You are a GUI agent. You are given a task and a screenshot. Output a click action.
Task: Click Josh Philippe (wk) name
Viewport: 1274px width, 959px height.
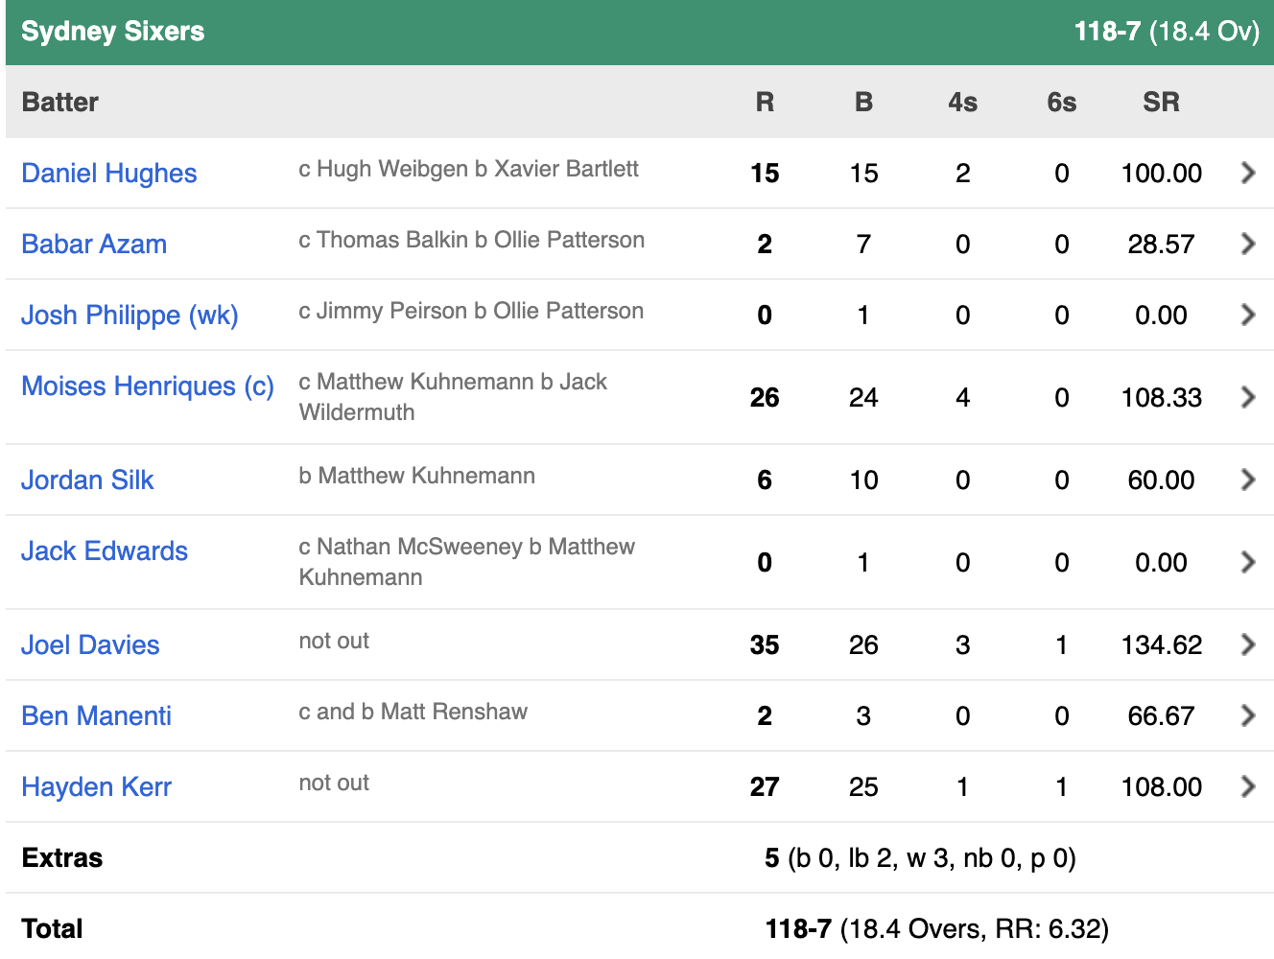pos(130,316)
